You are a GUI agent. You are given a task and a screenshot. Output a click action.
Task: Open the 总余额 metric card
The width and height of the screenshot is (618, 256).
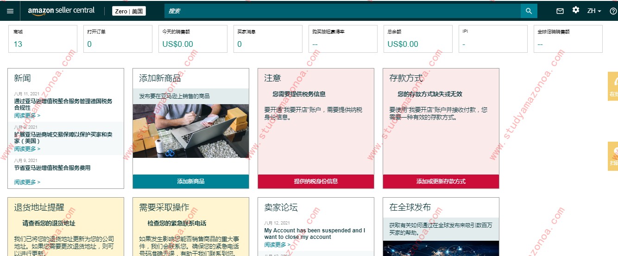418,38
